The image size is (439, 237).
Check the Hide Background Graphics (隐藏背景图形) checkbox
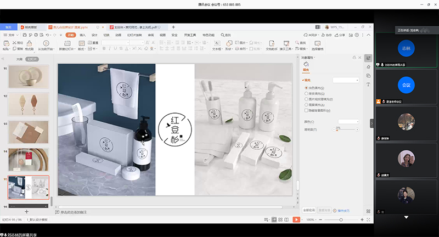pyautogui.click(x=306, y=110)
